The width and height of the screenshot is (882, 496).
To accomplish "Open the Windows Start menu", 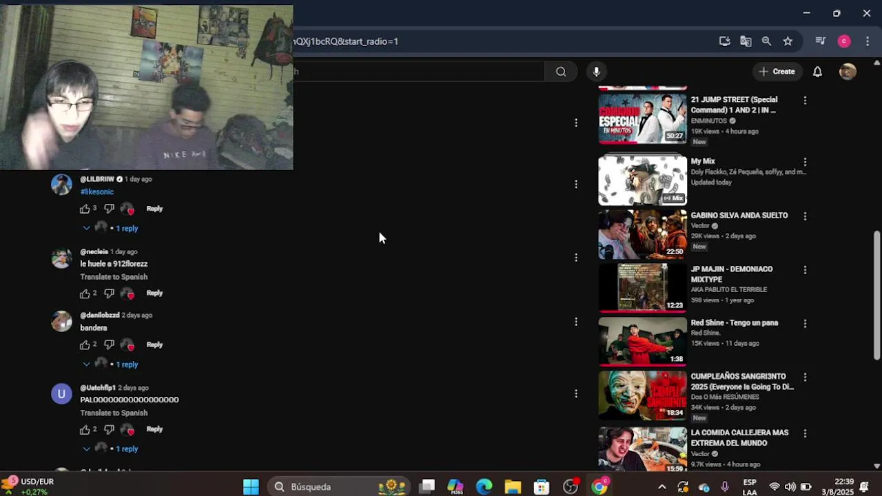I will tap(251, 487).
